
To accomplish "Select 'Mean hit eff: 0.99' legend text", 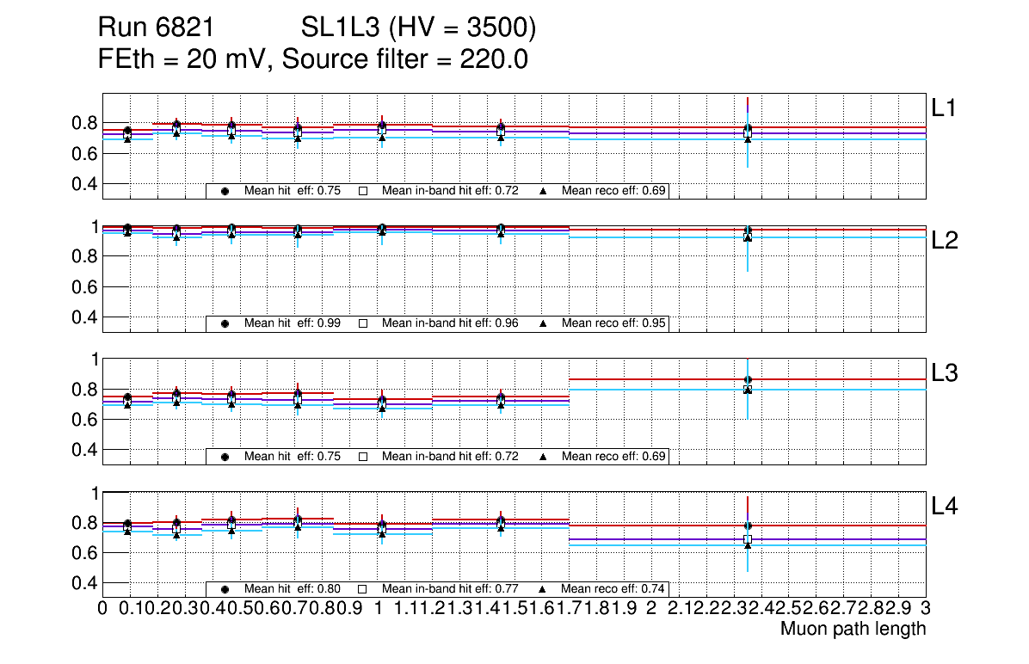I will coord(293,324).
